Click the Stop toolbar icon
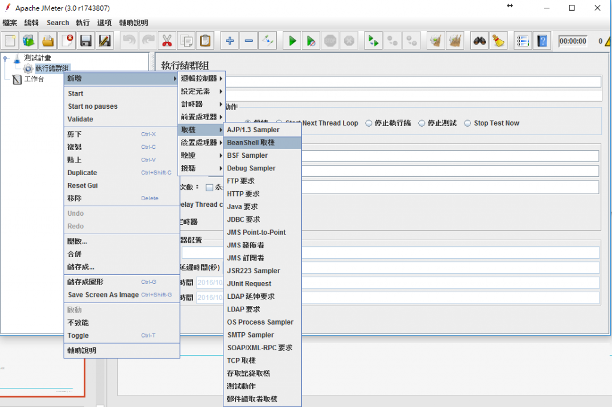612x407 pixels. click(330, 41)
